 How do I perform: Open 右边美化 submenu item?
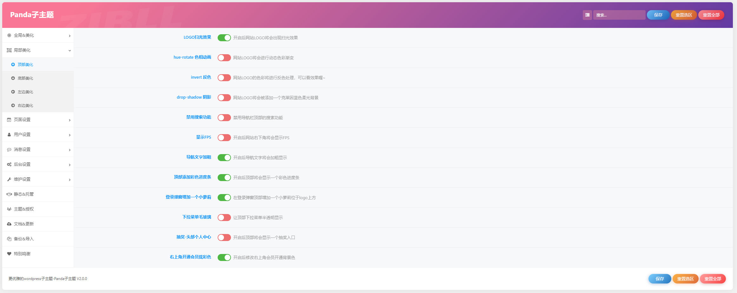(x=38, y=106)
